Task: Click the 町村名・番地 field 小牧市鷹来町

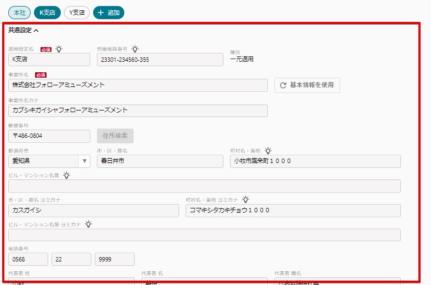Action: (315, 161)
